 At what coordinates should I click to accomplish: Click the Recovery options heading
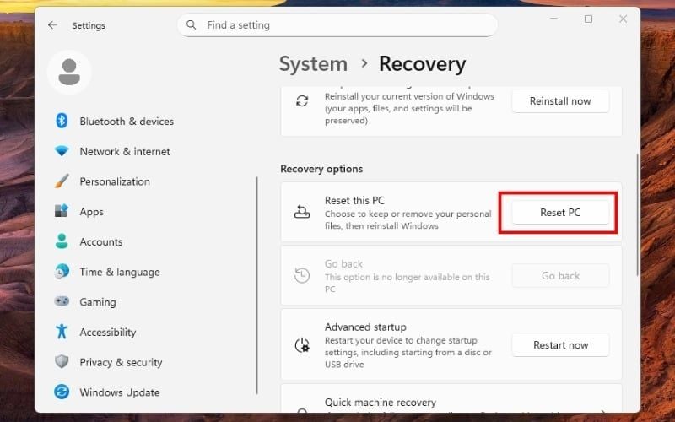[x=321, y=169]
